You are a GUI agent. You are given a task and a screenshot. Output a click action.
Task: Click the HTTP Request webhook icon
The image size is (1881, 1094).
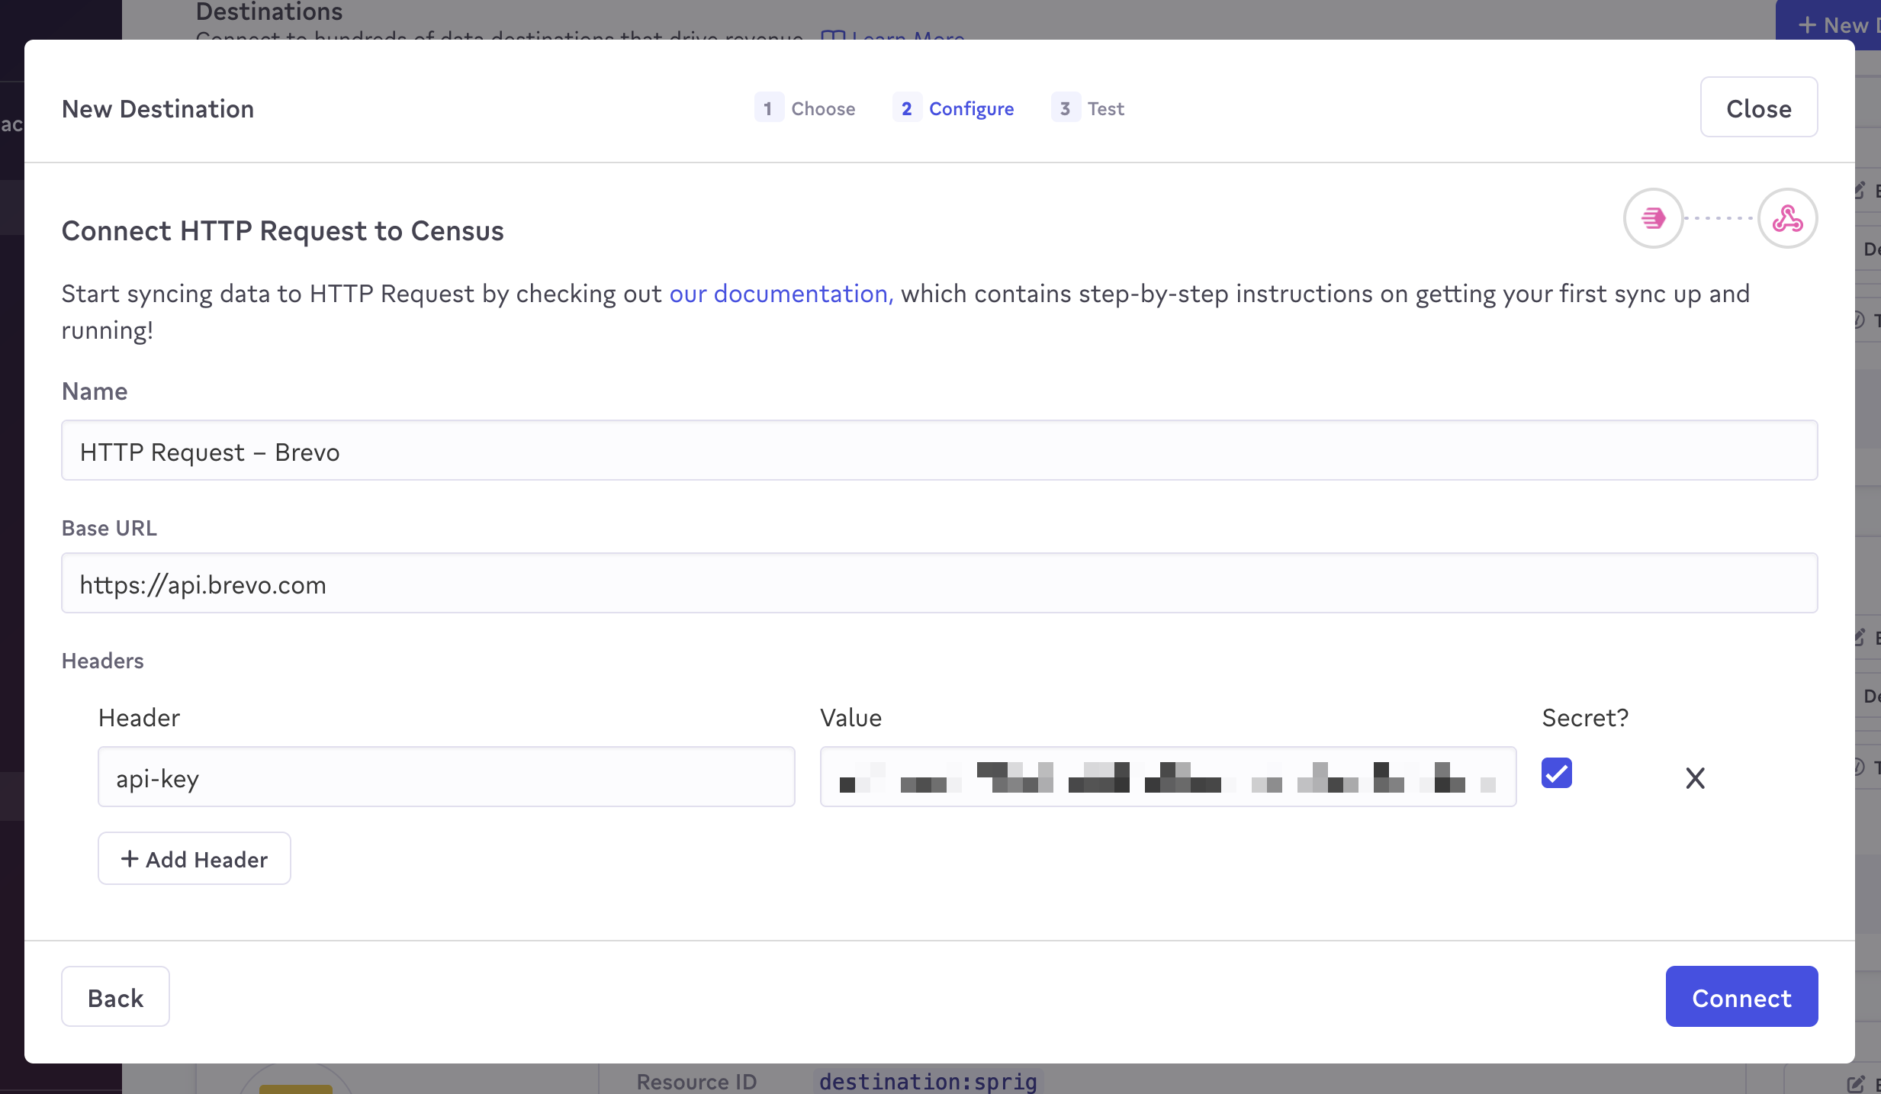tap(1787, 218)
